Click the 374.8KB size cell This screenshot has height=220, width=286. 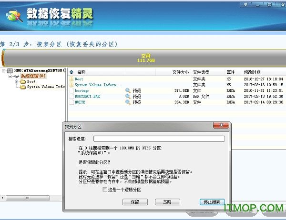tap(182, 90)
